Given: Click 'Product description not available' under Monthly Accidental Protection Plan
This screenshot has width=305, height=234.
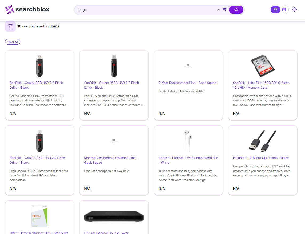Looking at the screenshot, I should [106, 171].
